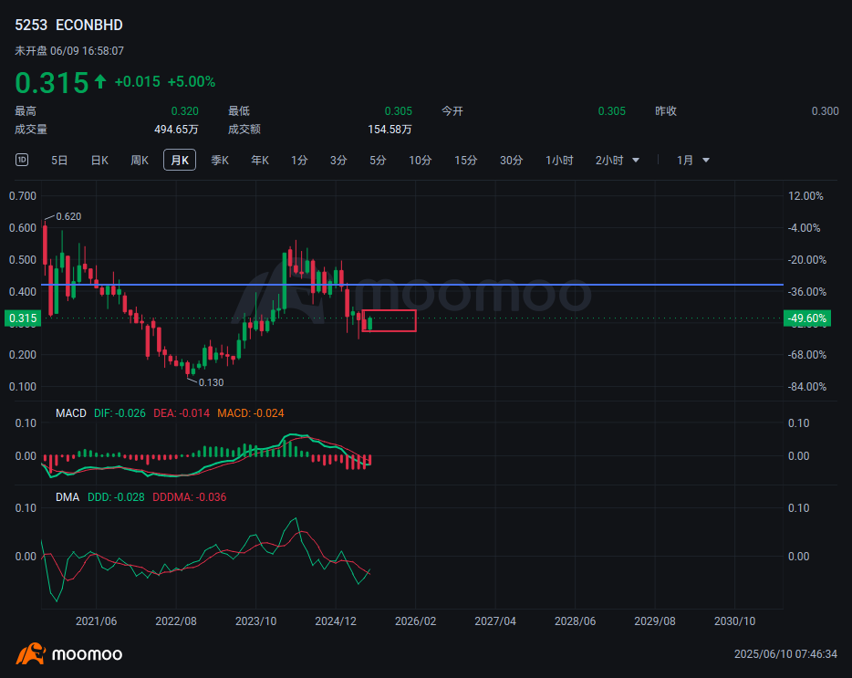The image size is (852, 678).
Task: Click the moomoo bull logo icon
Action: click(30, 653)
